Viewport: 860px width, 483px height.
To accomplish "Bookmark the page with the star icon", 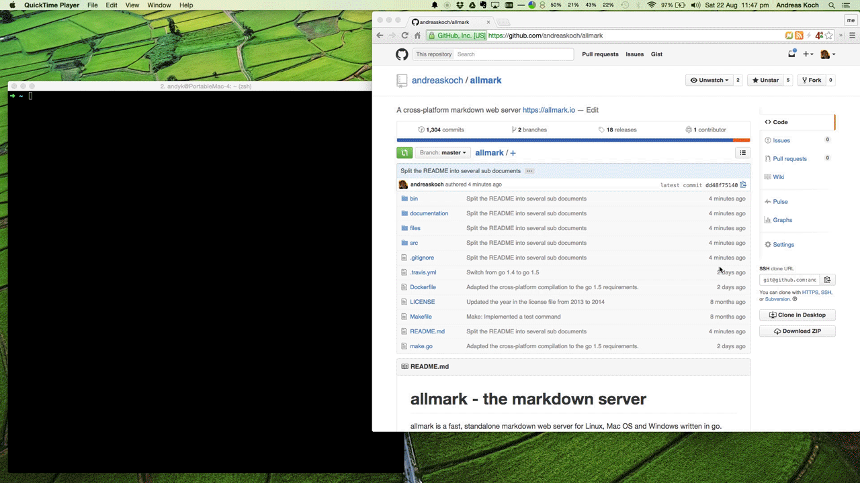I will pyautogui.click(x=828, y=36).
